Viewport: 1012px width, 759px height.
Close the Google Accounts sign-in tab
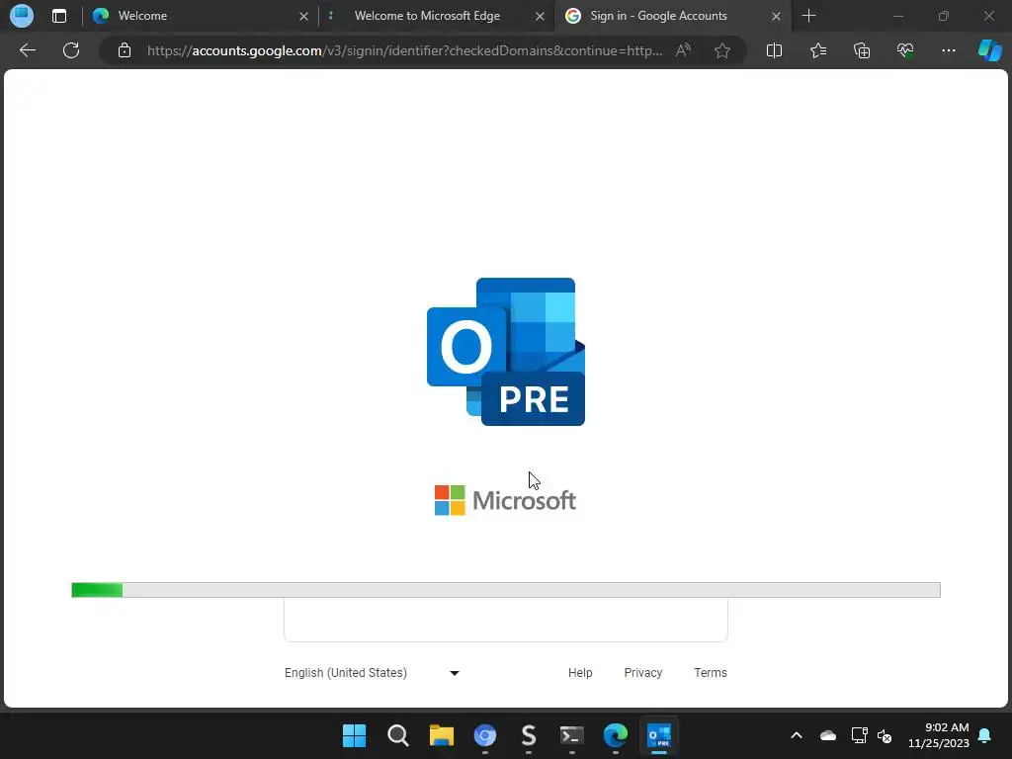tap(776, 16)
